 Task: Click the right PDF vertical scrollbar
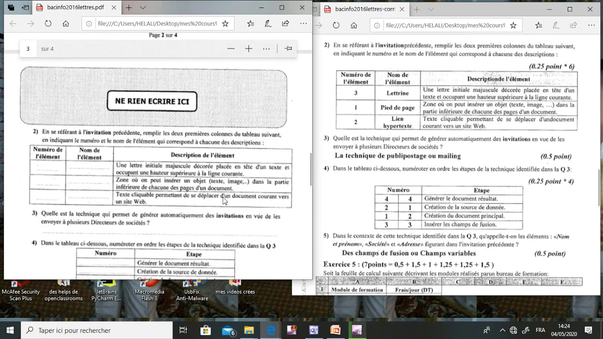[599, 187]
